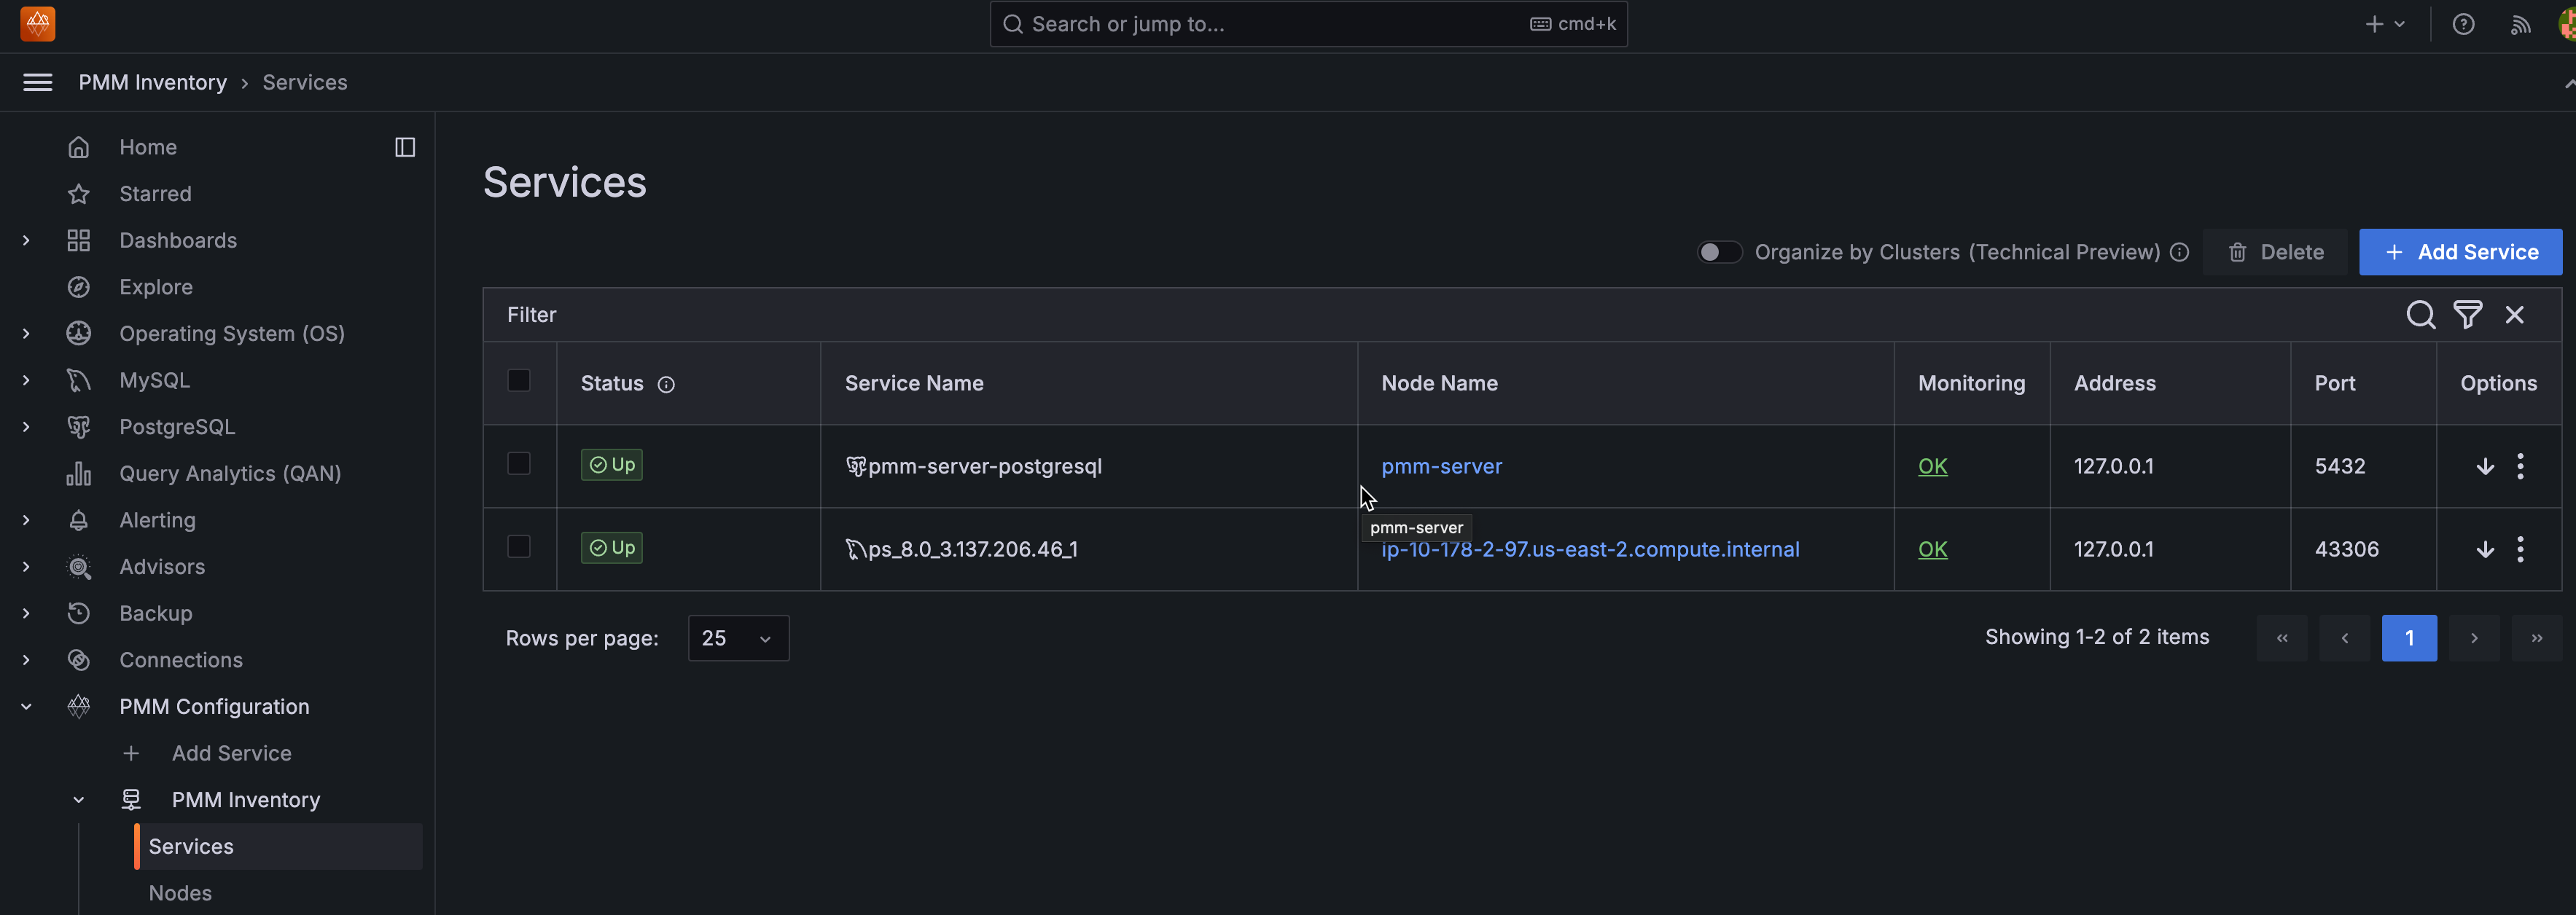Open the news feed RSS icon

(2520, 24)
